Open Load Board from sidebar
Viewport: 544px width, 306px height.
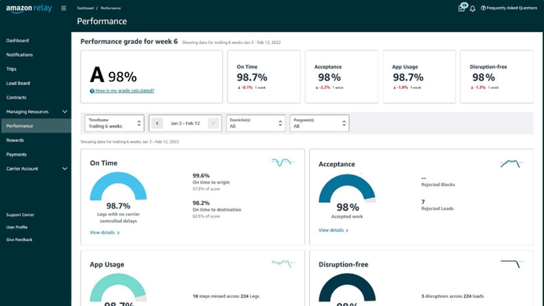(18, 83)
